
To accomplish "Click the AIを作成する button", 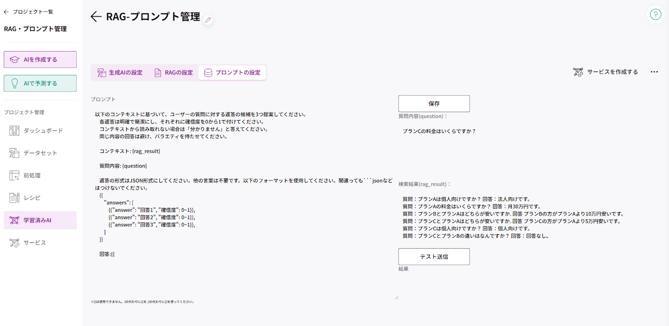I will coord(40,59).
